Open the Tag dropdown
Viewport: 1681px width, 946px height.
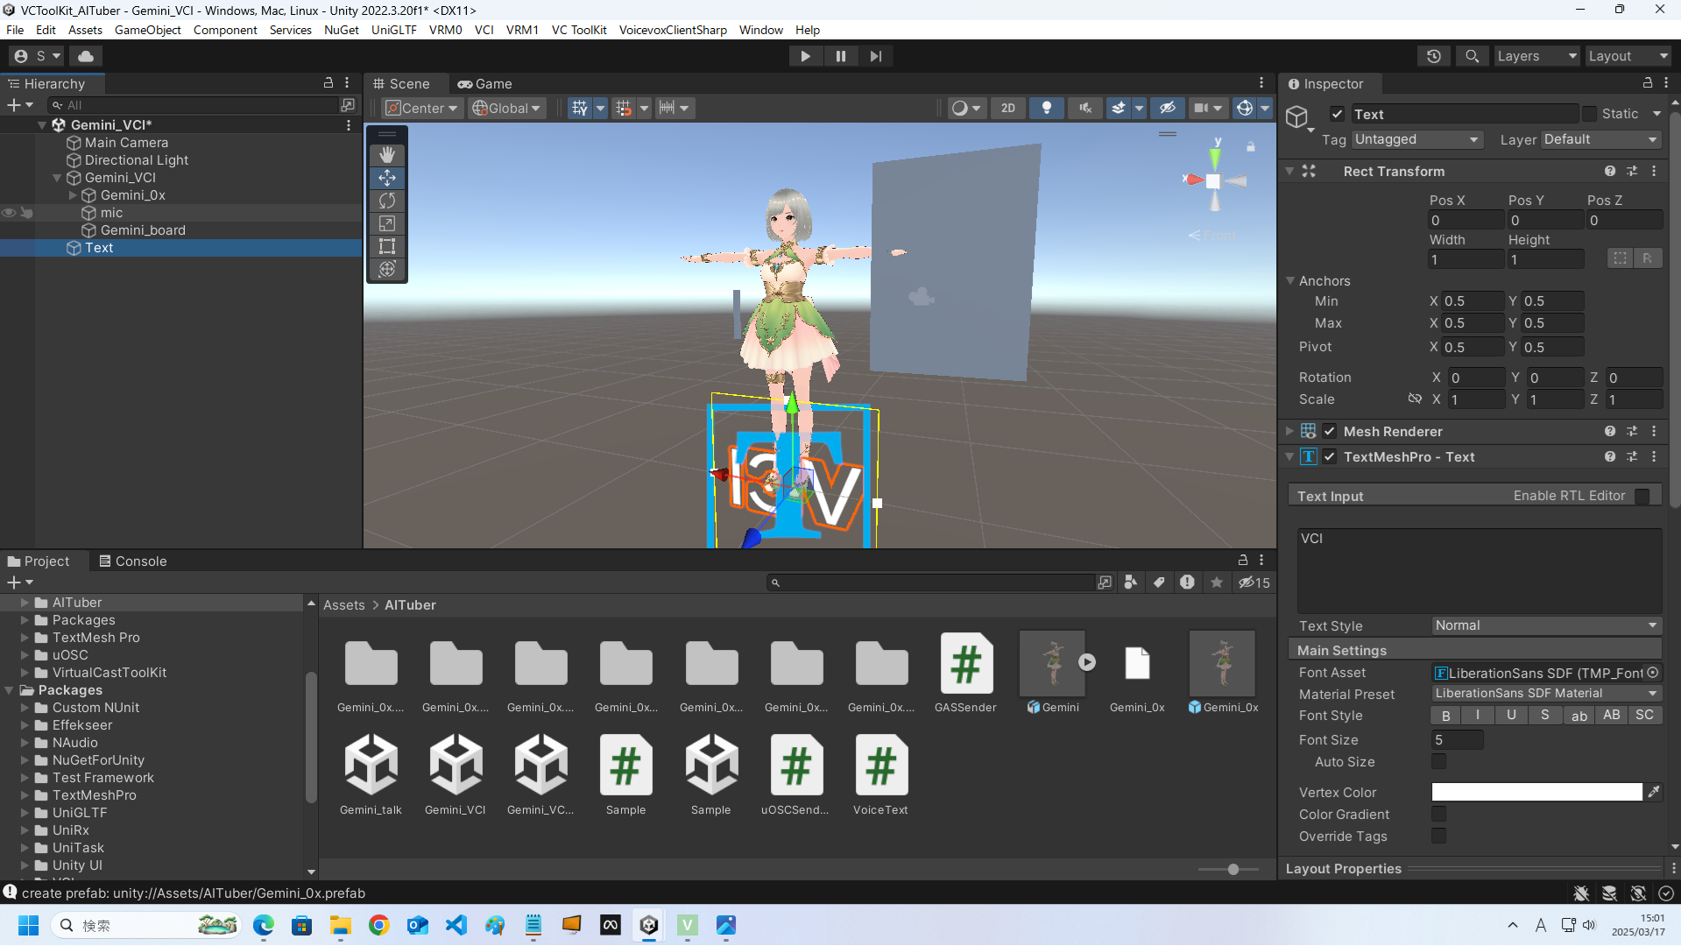(x=1417, y=139)
